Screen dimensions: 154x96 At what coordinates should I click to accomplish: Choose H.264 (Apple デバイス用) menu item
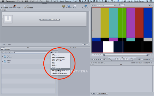60,59
